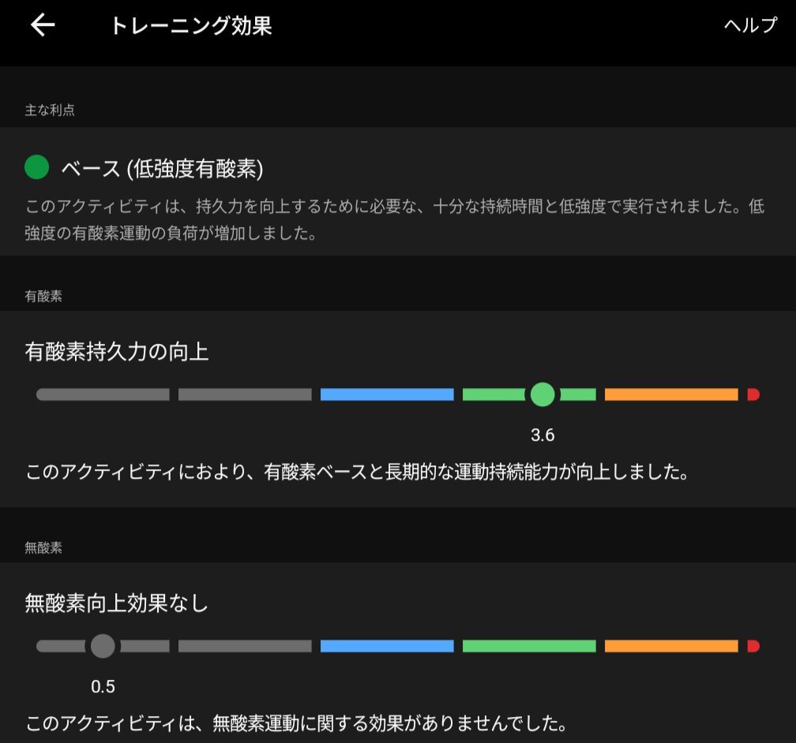Tap the red end cap of the anaerobic bar
Image resolution: width=796 pixels, height=743 pixels.
point(753,647)
